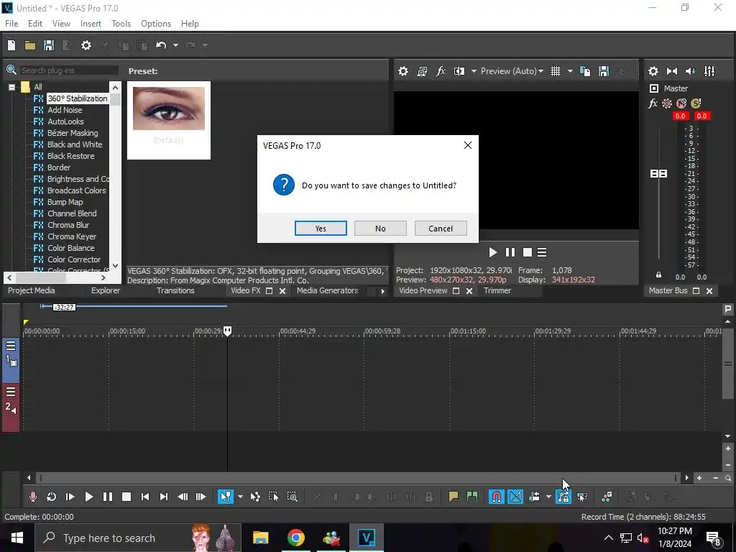736x552 pixels.
Task: Pause in the Video Preview window
Action: coord(510,252)
